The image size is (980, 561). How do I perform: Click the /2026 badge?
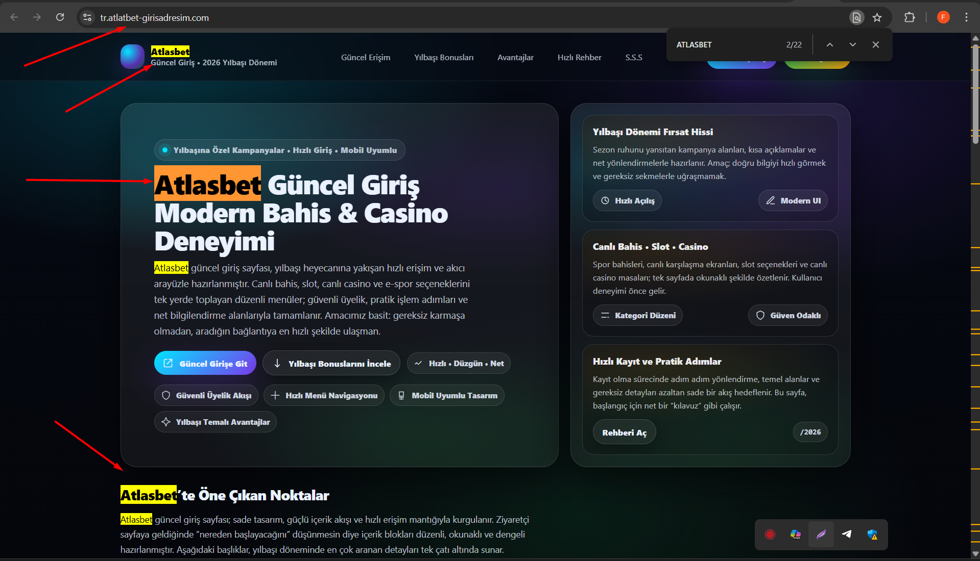(810, 432)
